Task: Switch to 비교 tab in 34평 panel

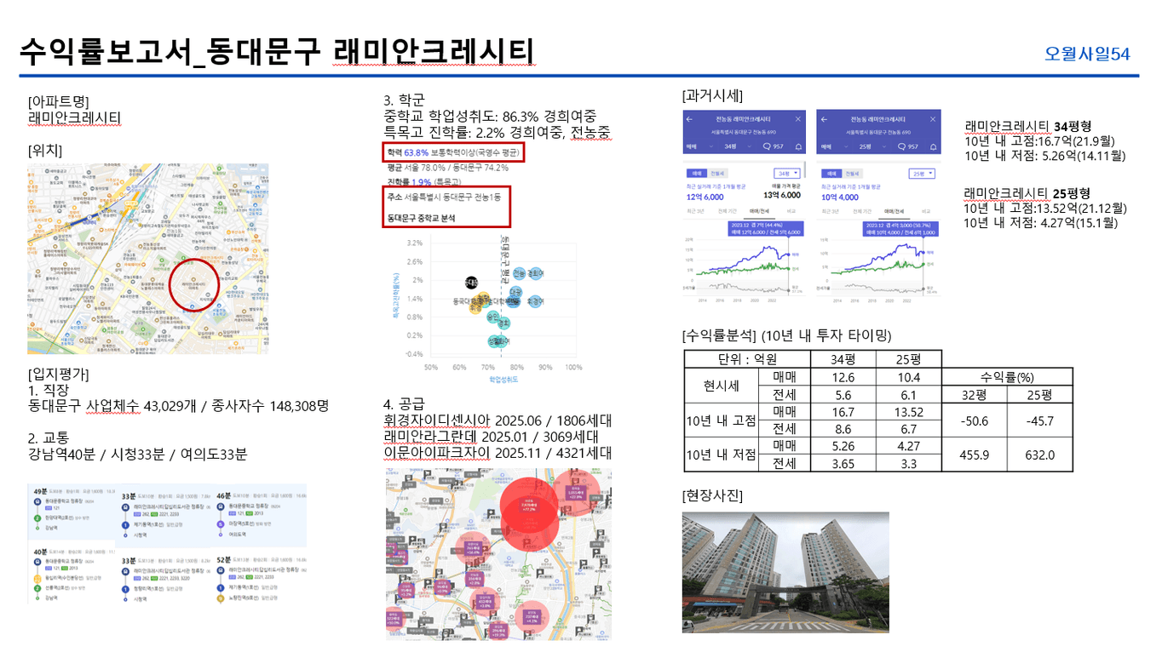Action: [x=791, y=211]
